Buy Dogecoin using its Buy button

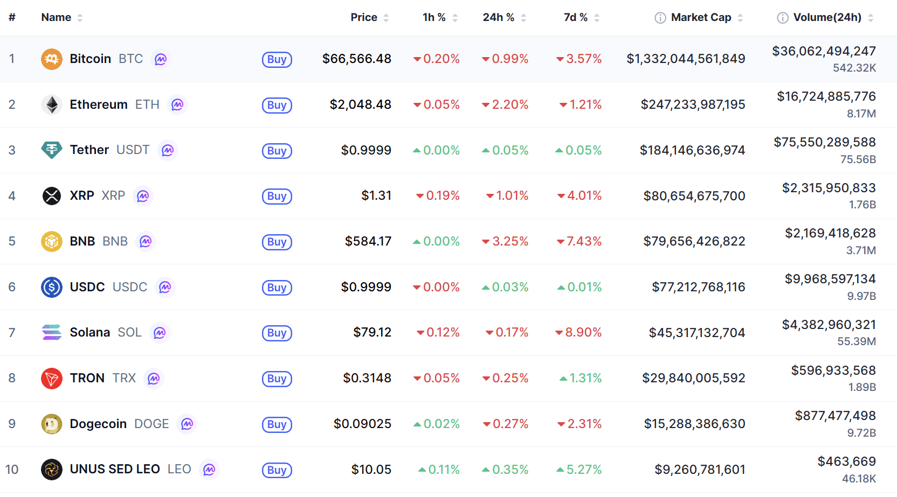point(277,424)
